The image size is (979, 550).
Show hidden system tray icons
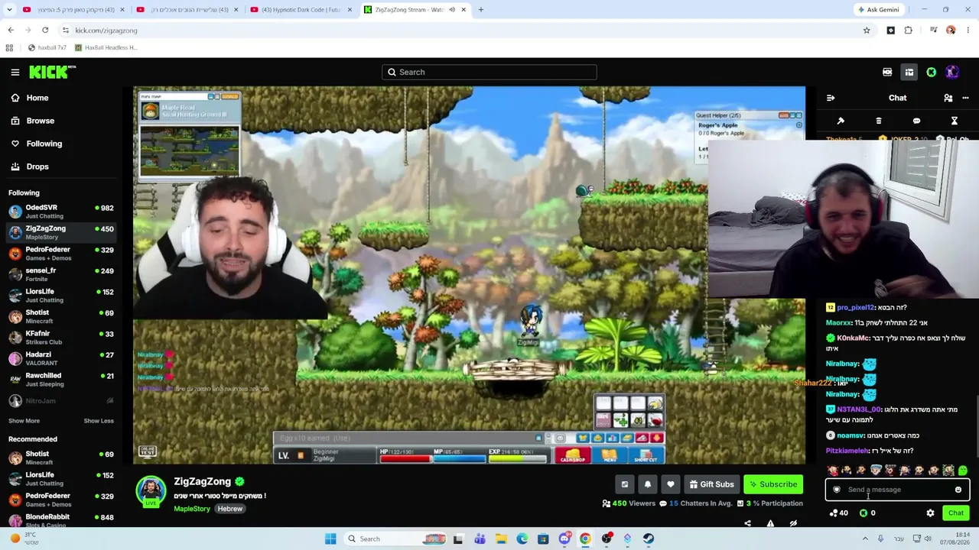tap(865, 539)
